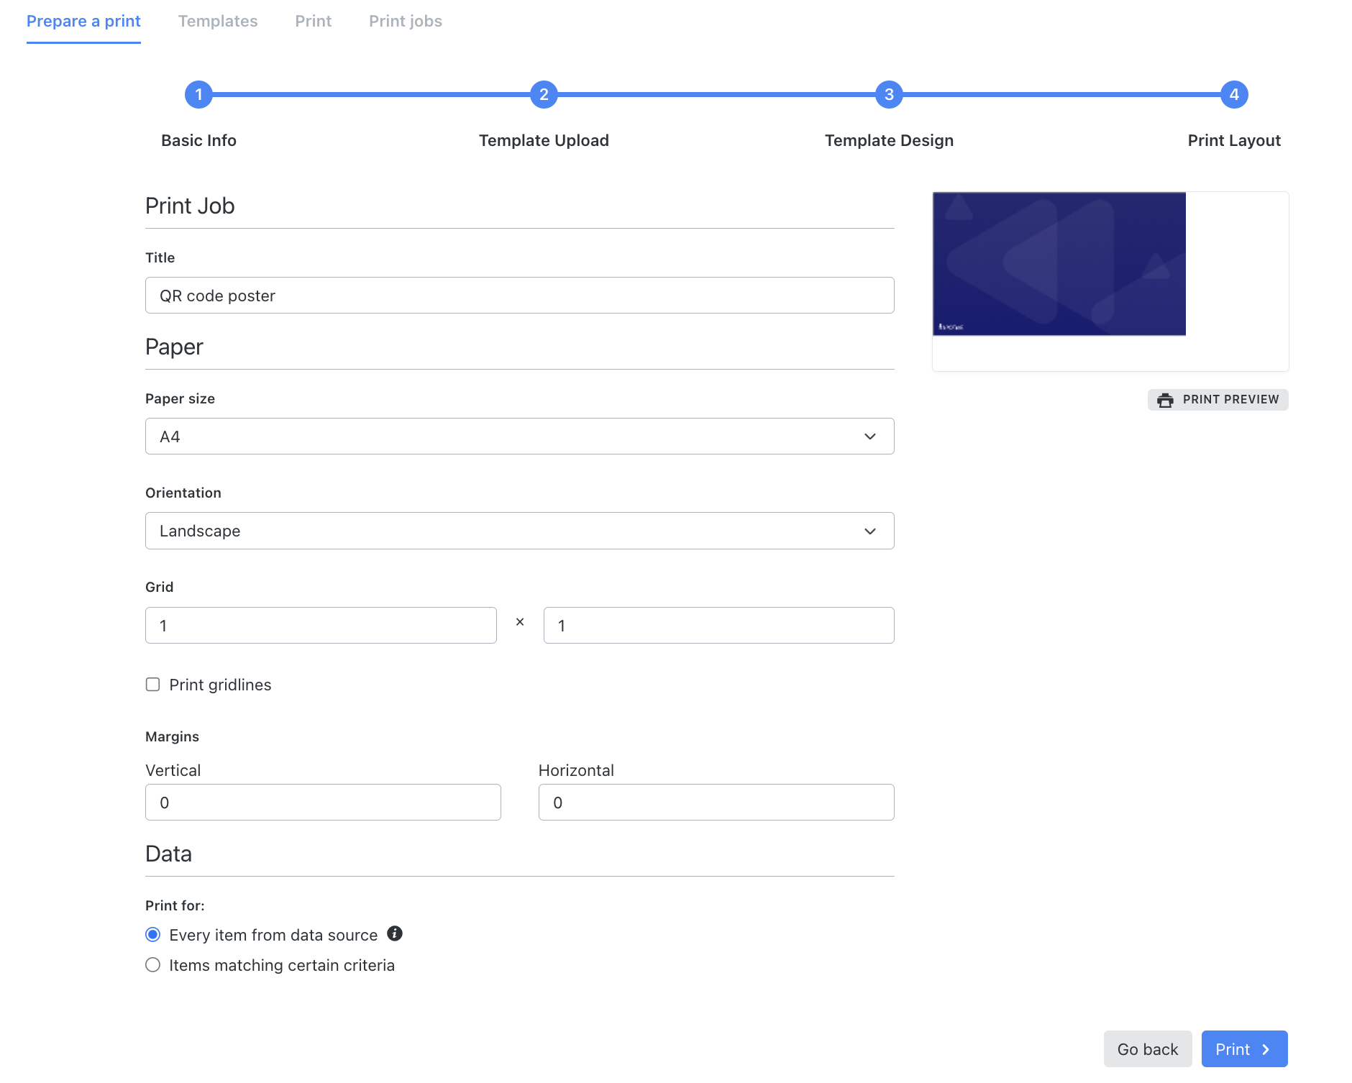Image resolution: width=1352 pixels, height=1083 pixels.
Task: Focus the second Grid number field
Action: point(719,626)
